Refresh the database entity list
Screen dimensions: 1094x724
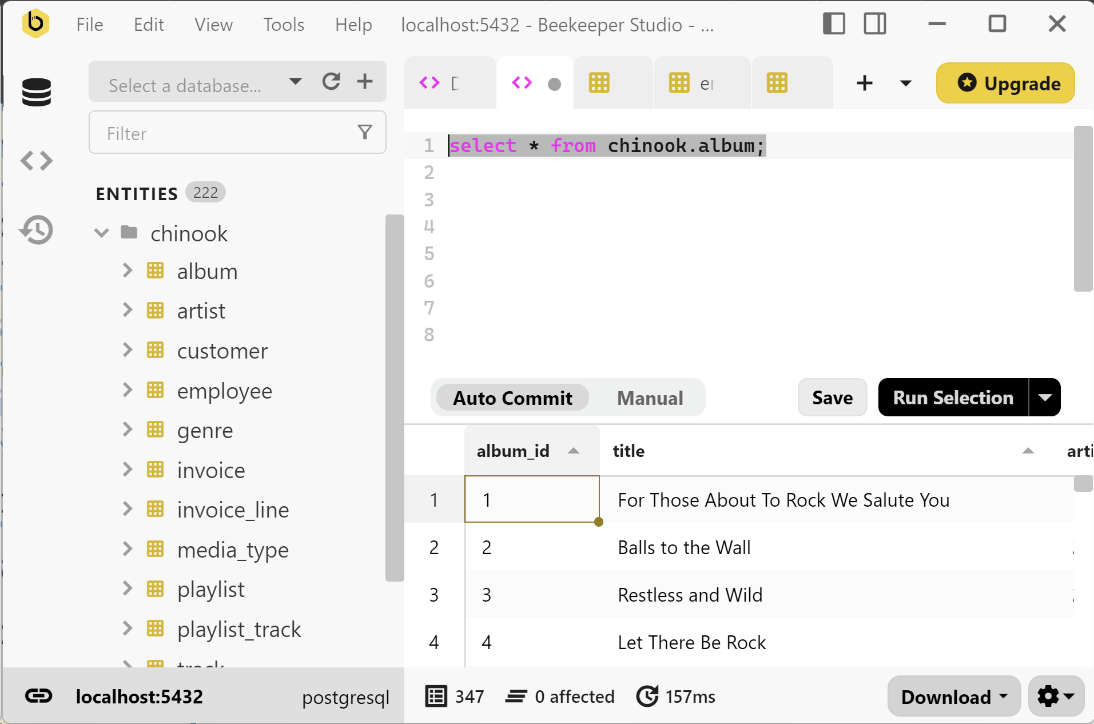(331, 82)
